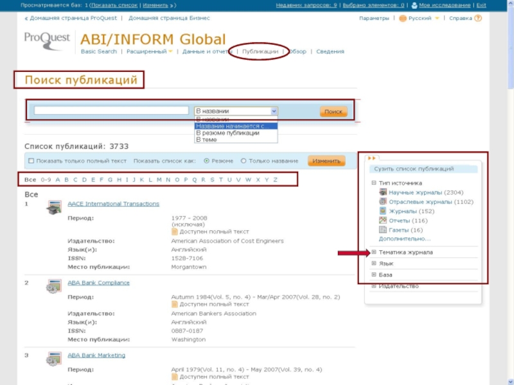The width and height of the screenshot is (514, 385).
Task: Click the Справка link
Action: (x=461, y=19)
